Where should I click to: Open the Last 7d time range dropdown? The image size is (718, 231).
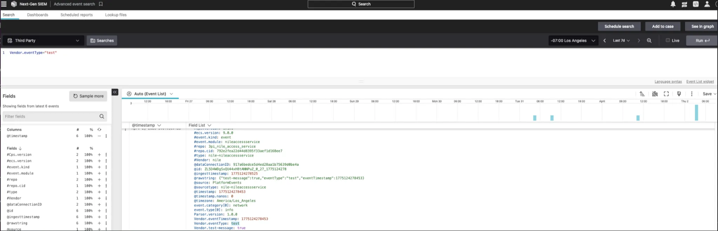point(621,41)
